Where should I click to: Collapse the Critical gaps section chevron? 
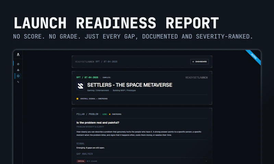click(206, 161)
